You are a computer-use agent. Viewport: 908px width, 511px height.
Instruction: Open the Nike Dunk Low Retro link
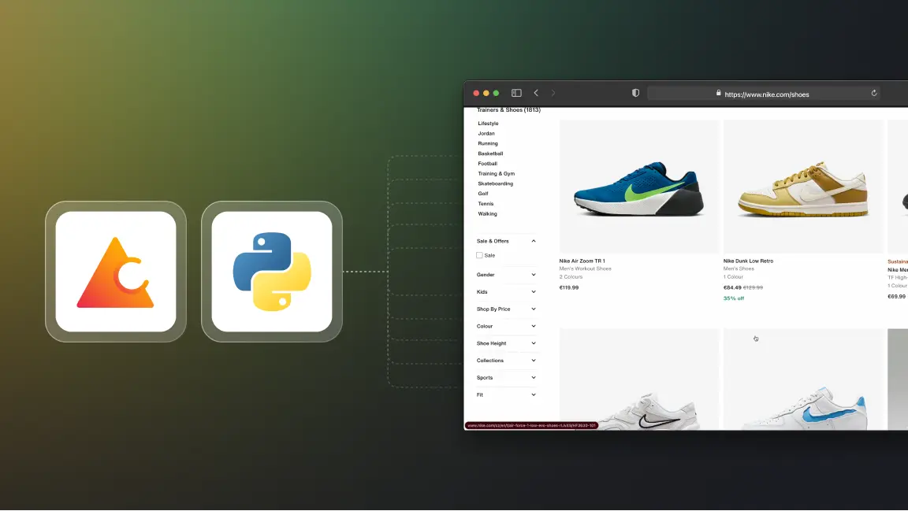point(748,261)
